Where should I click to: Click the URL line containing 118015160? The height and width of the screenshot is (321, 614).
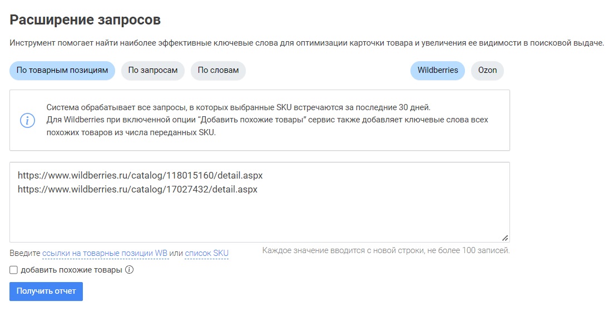pos(140,175)
